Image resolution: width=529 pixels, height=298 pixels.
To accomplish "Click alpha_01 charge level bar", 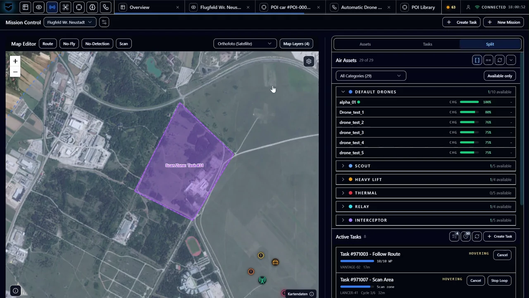I will tap(469, 102).
